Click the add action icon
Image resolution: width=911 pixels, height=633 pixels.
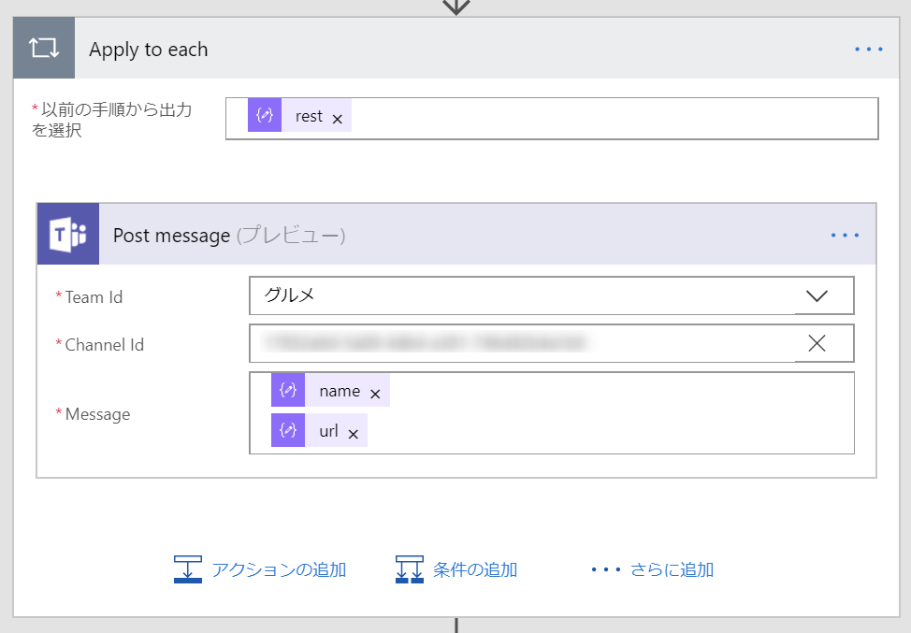pyautogui.click(x=188, y=569)
